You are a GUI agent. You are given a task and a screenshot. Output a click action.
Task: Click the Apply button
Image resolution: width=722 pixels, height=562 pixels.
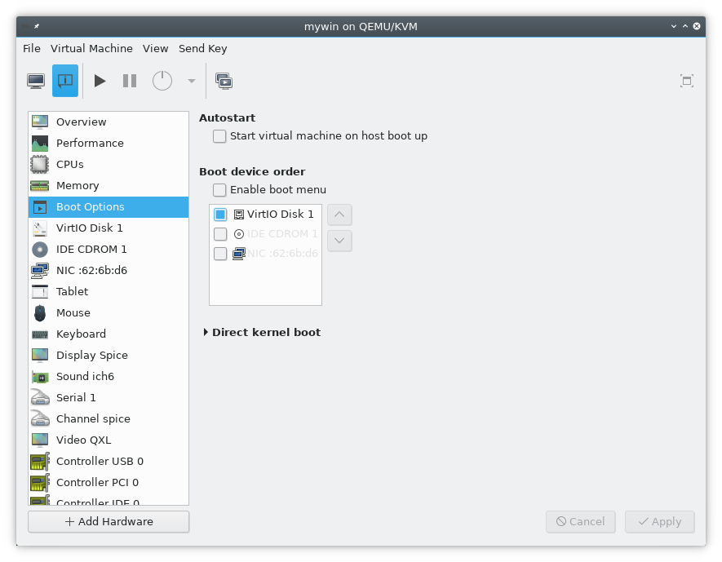click(x=659, y=521)
